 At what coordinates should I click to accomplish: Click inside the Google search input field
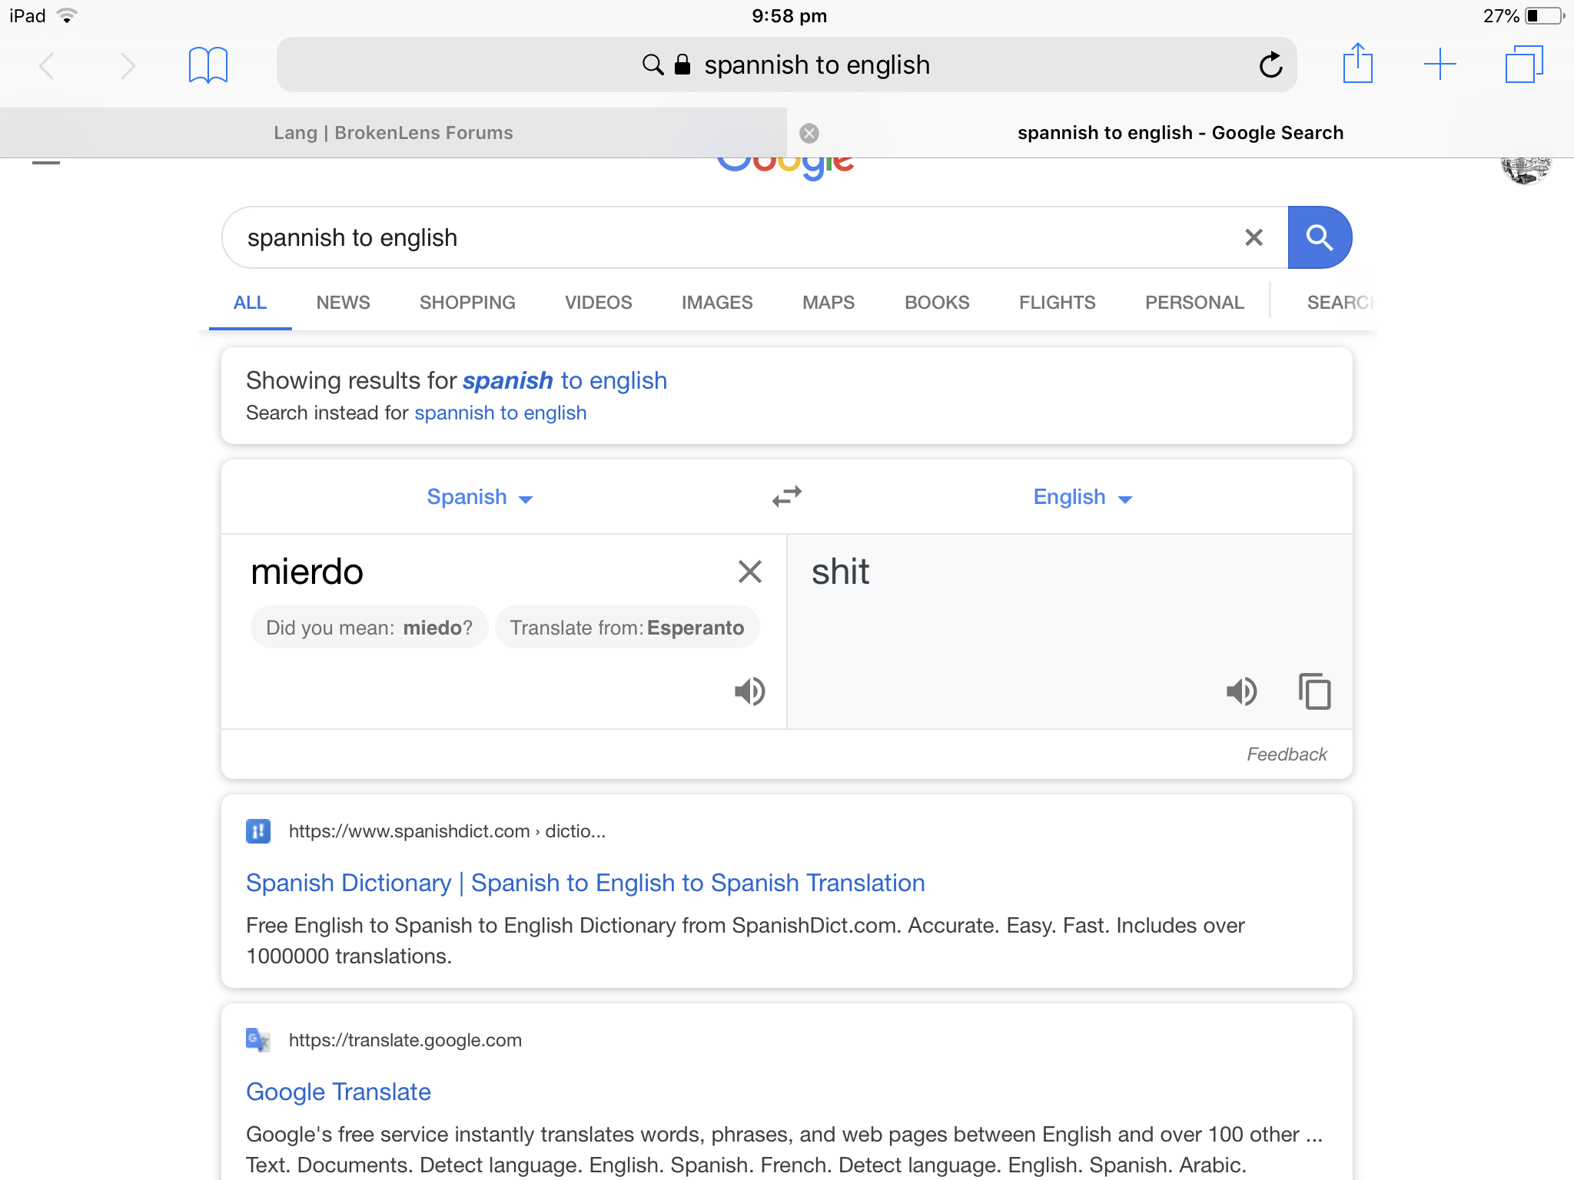730,237
